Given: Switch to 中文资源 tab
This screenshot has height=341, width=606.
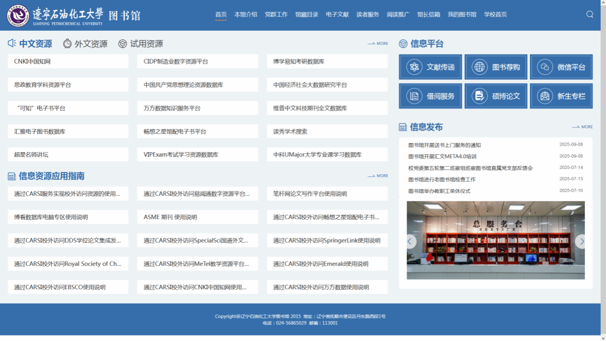Looking at the screenshot, I should (36, 44).
